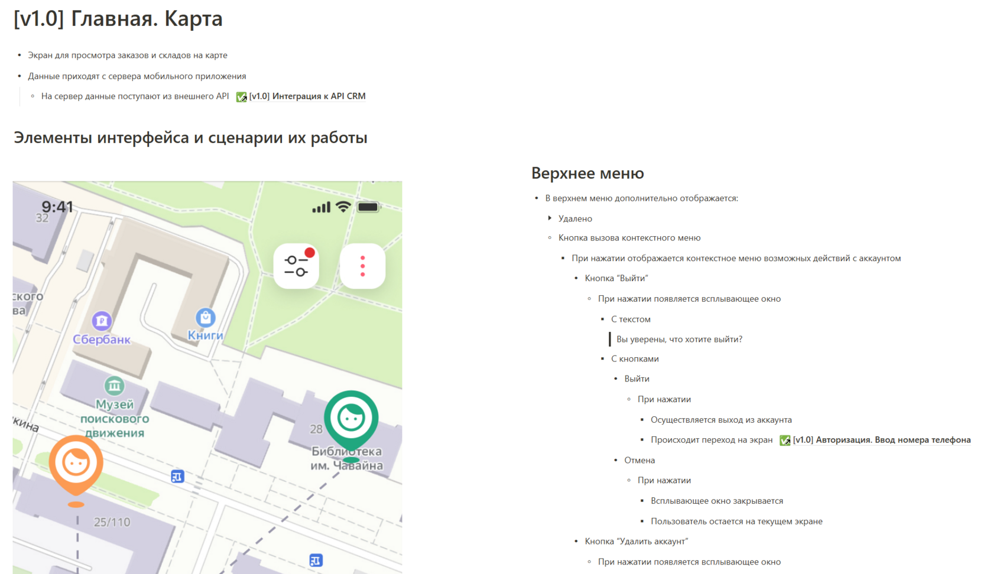
Task: Click the Кнопка вызова контекстного меню item
Action: [629, 238]
